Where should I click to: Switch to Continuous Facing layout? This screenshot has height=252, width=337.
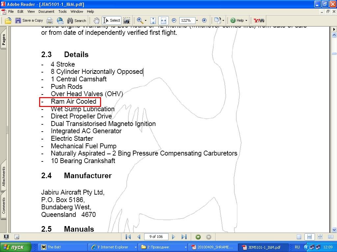320,237
